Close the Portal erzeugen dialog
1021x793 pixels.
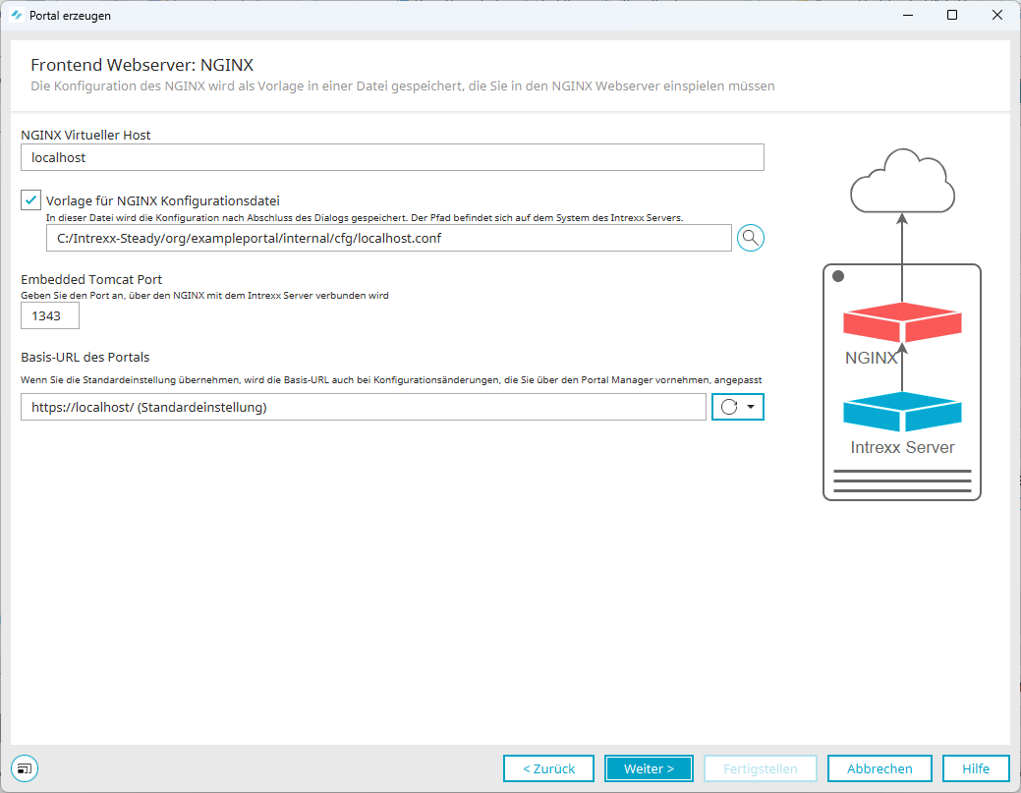pos(996,16)
